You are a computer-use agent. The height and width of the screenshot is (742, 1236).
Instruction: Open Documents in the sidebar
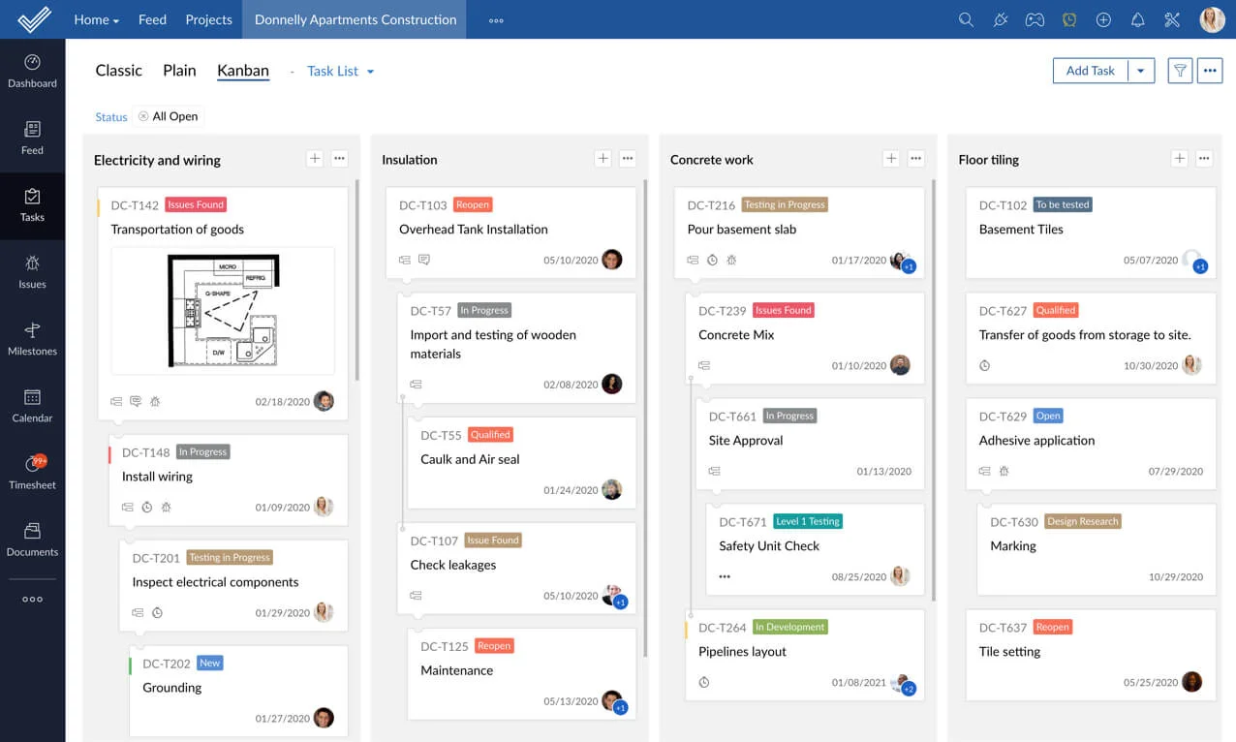coord(32,539)
